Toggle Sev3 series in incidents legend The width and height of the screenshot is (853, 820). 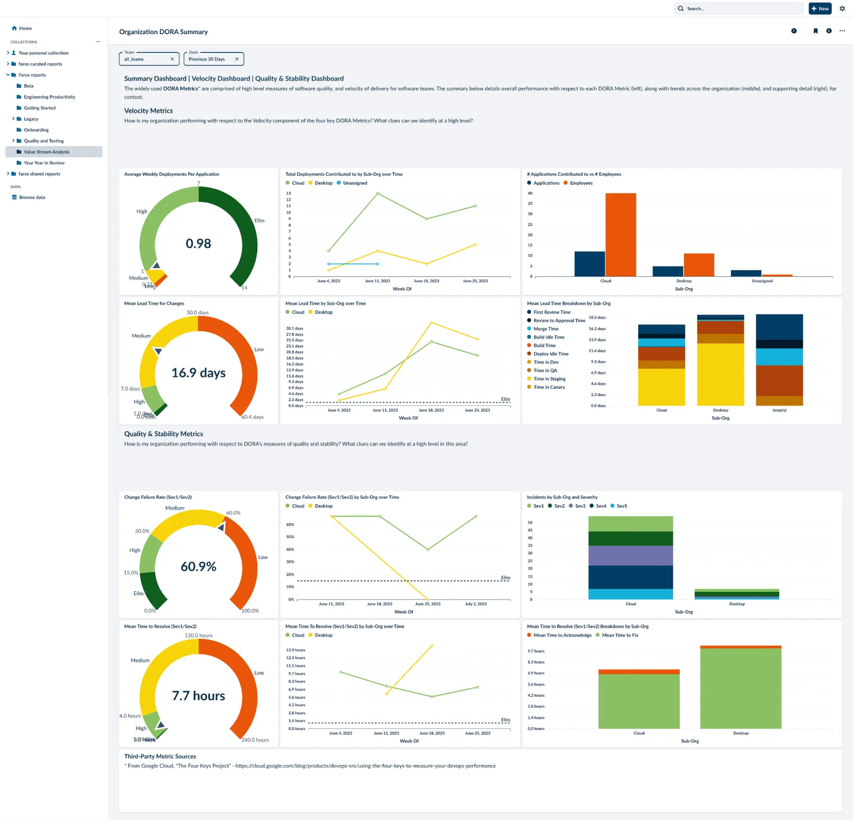(580, 506)
